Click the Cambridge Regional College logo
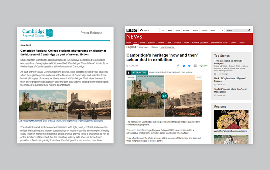 tap(37, 33)
